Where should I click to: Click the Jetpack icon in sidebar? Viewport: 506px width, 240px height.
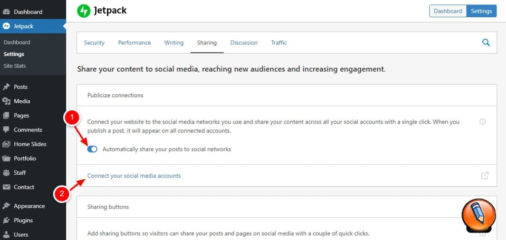click(x=6, y=26)
